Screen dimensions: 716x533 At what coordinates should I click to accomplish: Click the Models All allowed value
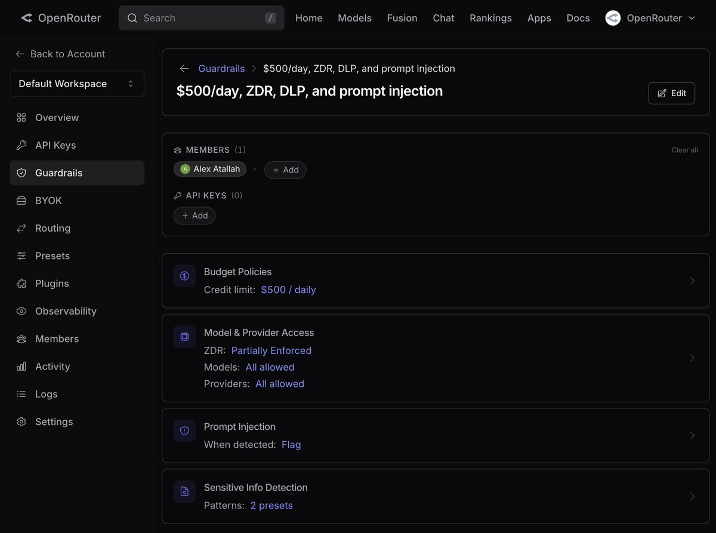coord(270,367)
